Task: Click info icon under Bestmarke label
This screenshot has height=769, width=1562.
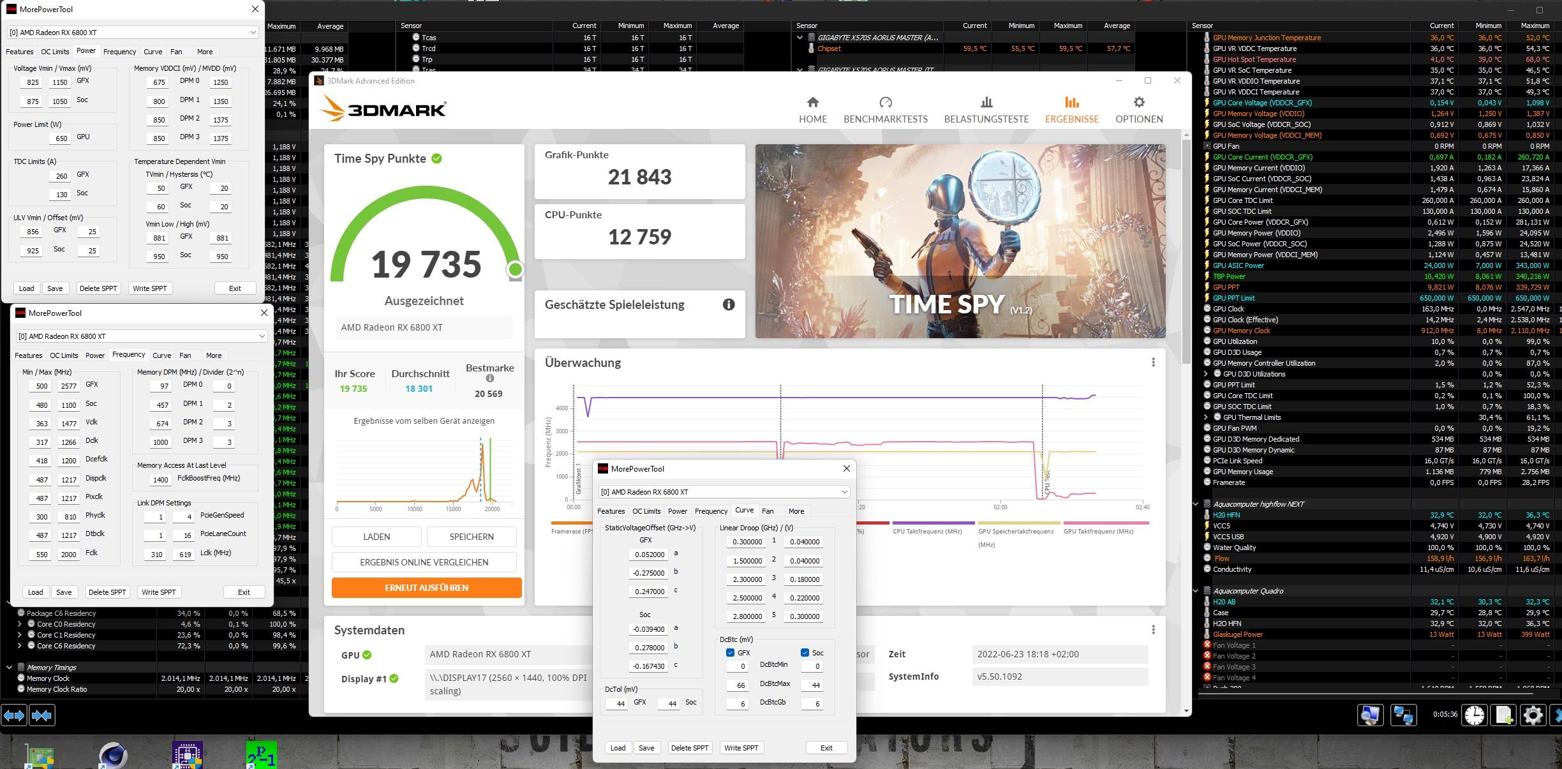Action: (x=489, y=378)
